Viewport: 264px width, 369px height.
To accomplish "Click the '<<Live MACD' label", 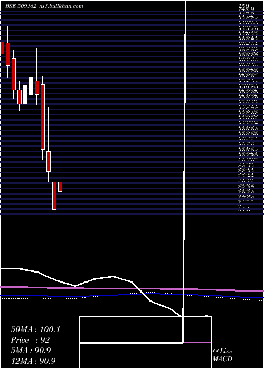I will coord(222,355).
